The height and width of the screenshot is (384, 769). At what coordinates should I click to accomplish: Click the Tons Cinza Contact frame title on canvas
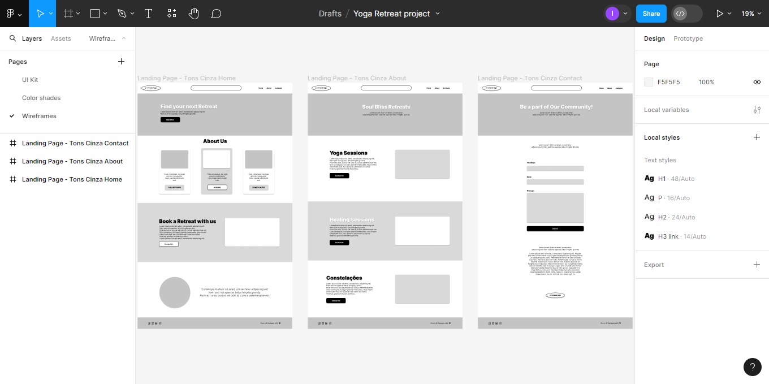pos(530,78)
